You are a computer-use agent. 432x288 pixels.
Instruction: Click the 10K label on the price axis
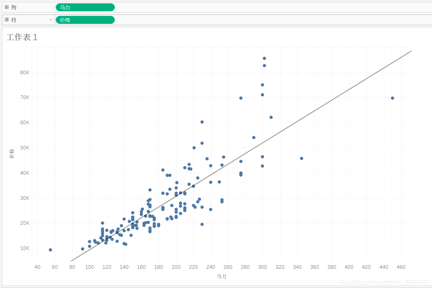point(26,248)
